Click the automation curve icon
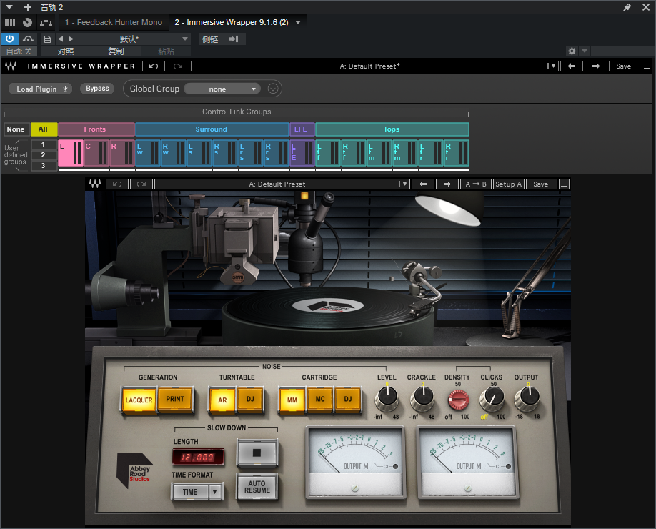 point(28,39)
